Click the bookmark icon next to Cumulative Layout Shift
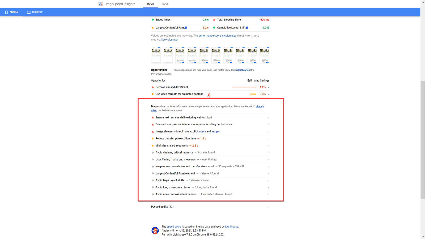The width and height of the screenshot is (425, 239). coord(247,28)
